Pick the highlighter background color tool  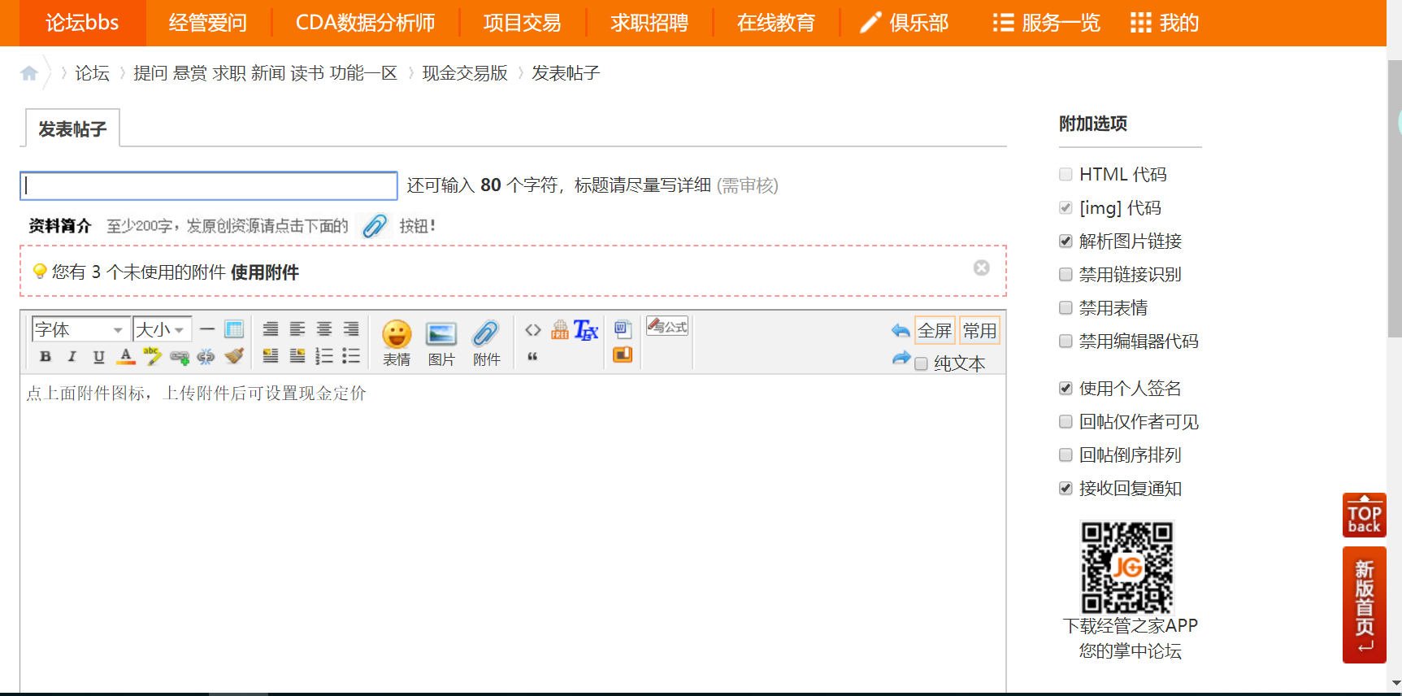(152, 356)
